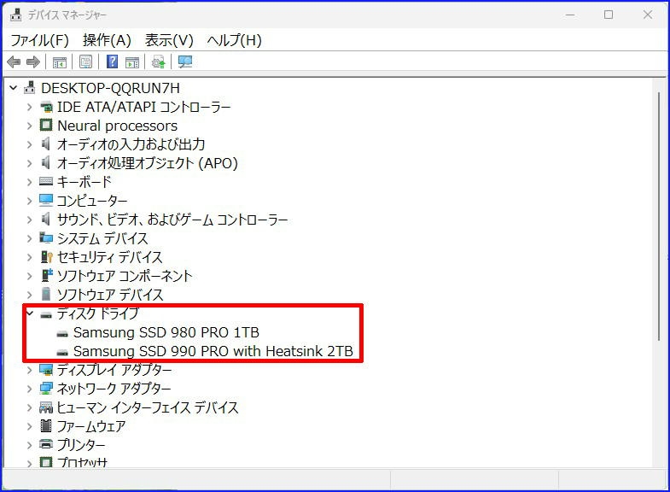Screen dimensions: 670x492
Task: Click the Samsung SSD 980 PRO drive icon
Action: click(x=62, y=334)
